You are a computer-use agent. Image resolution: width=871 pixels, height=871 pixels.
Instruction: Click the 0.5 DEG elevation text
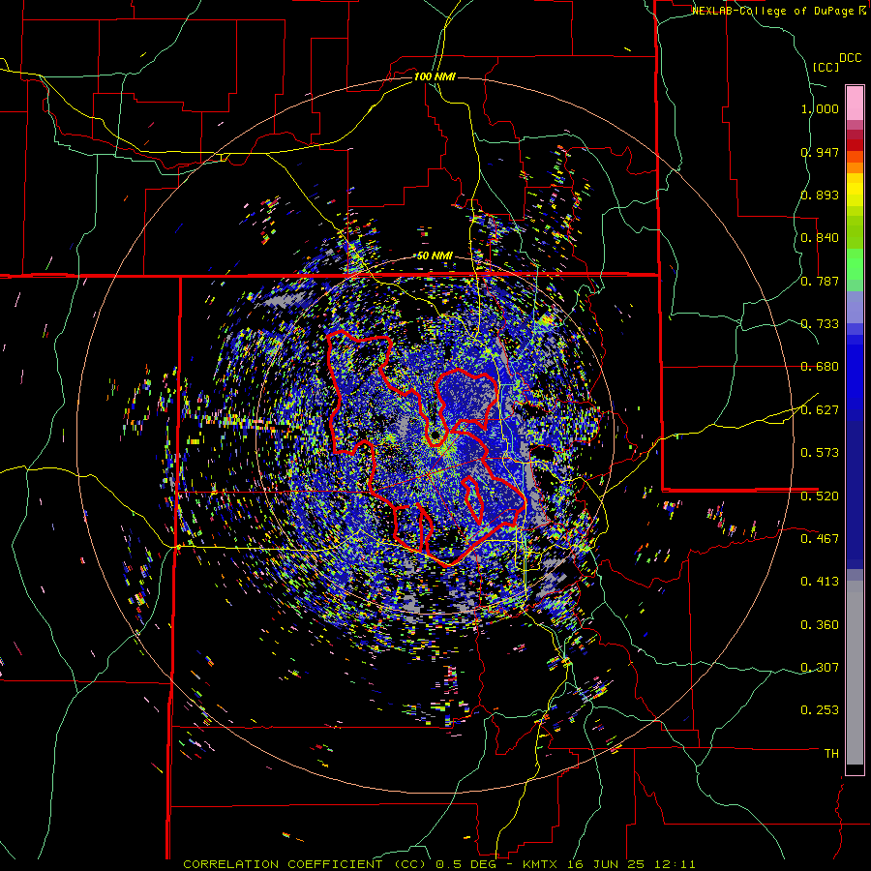pos(466,864)
